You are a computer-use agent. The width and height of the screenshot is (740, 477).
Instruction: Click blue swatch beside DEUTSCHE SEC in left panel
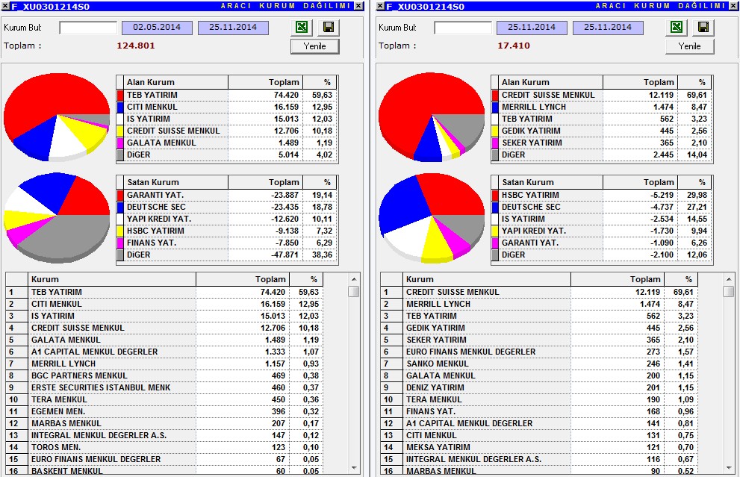pos(120,207)
